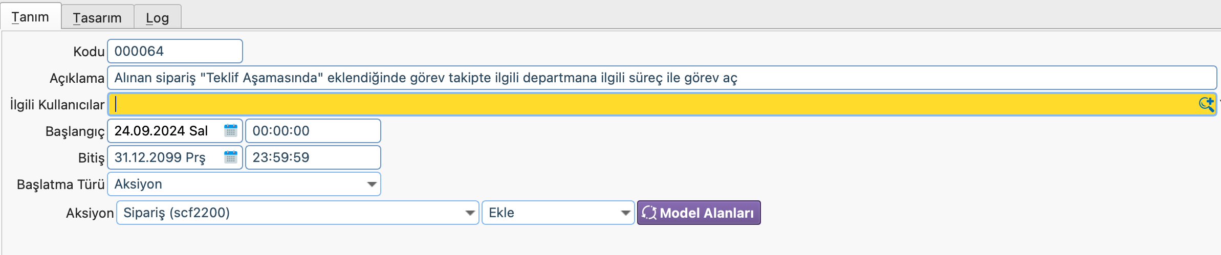
Task: Expand the Ekle operation dropdown
Action: (x=625, y=213)
